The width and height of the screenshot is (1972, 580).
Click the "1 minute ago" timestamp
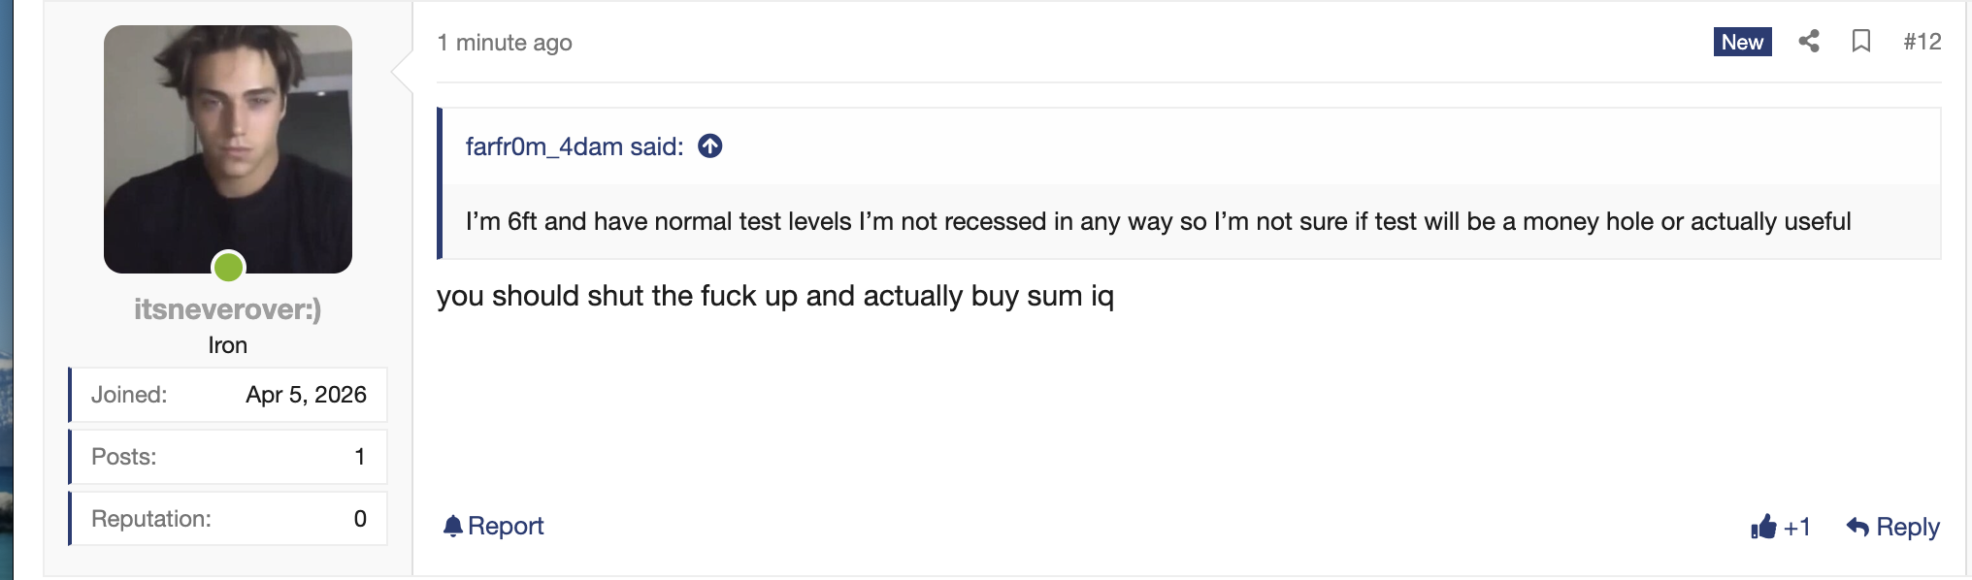[505, 43]
